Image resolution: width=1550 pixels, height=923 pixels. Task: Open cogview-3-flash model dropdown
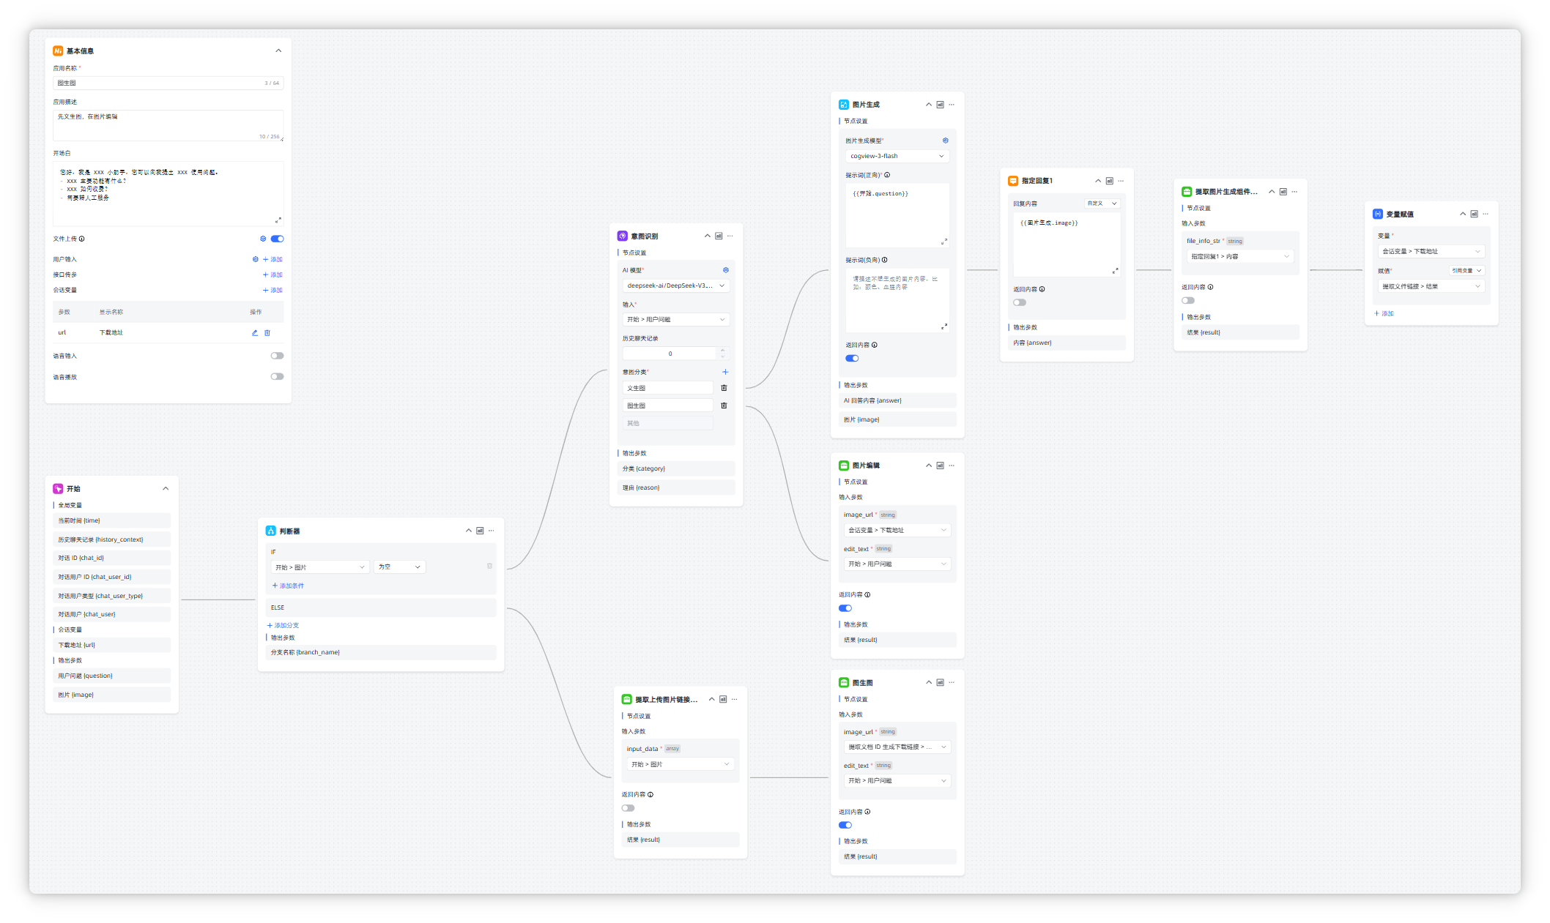point(897,156)
